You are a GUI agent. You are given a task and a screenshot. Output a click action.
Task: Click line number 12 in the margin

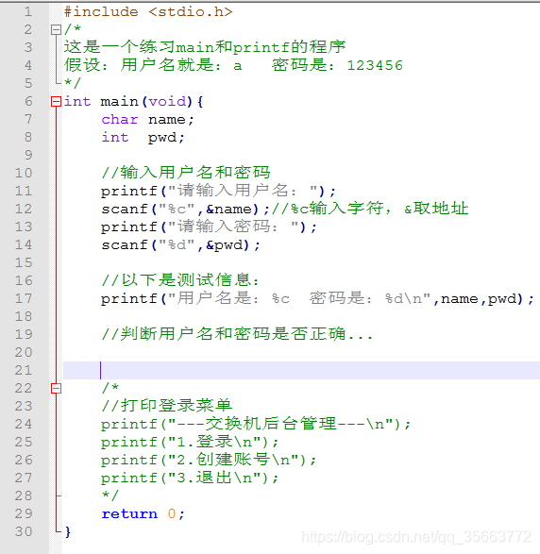point(24,209)
